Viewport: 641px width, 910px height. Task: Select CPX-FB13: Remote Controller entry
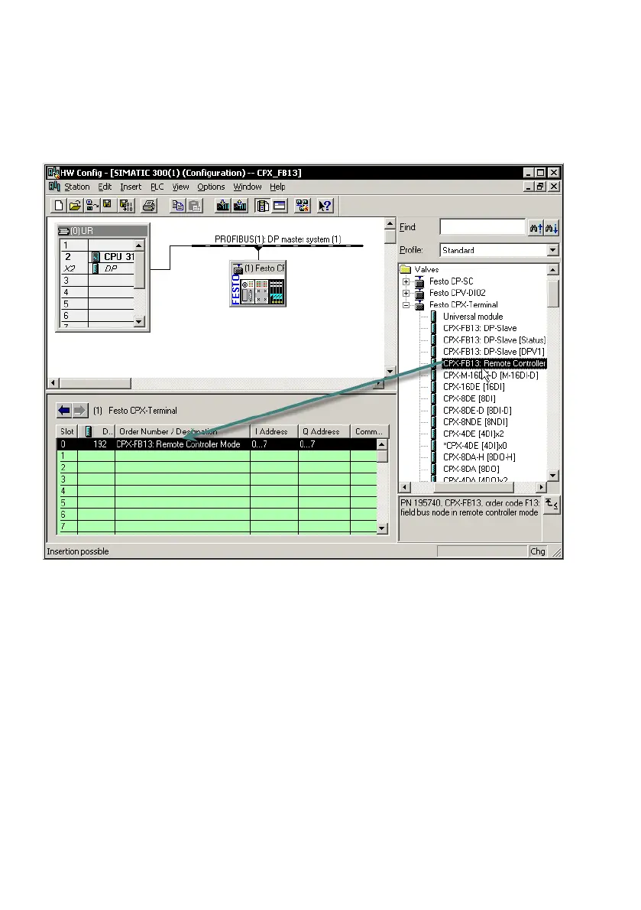click(494, 363)
